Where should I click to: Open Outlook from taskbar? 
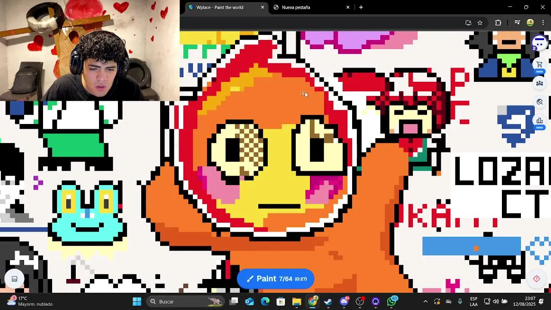coord(249,301)
